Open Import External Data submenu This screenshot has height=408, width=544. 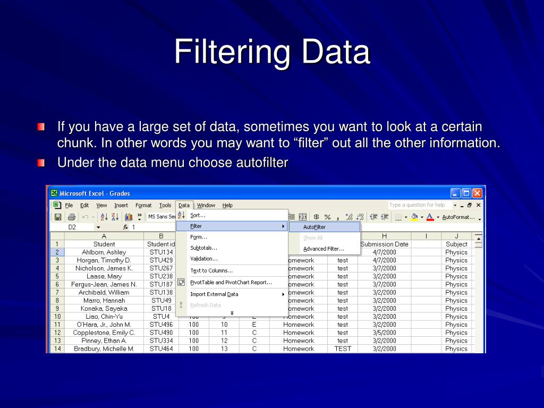(x=232, y=294)
